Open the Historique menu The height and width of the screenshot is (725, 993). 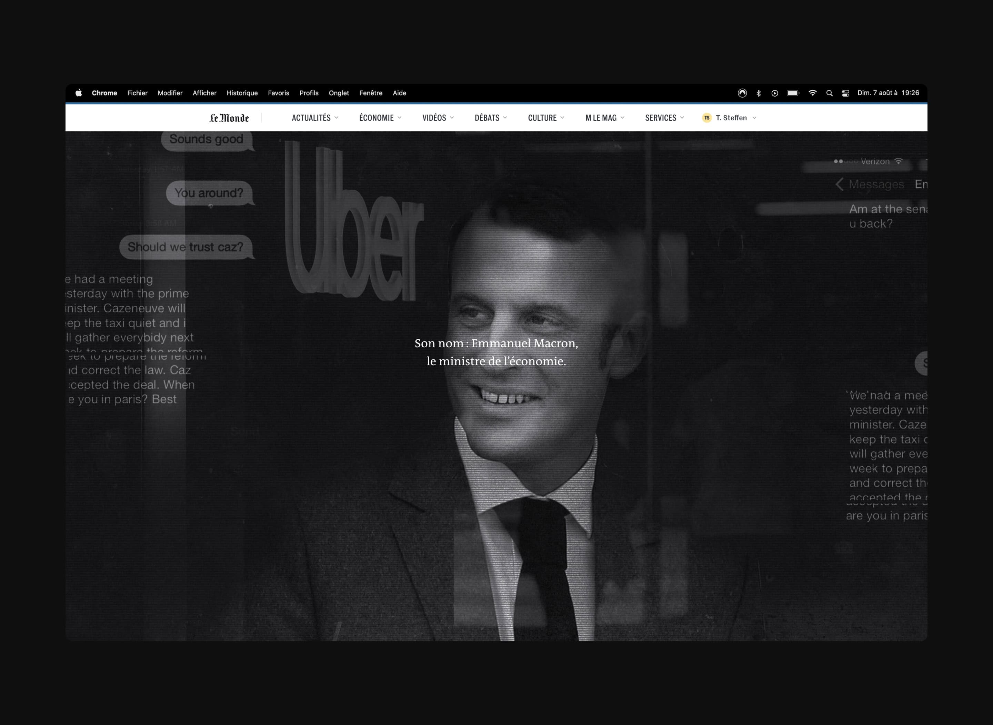(242, 93)
